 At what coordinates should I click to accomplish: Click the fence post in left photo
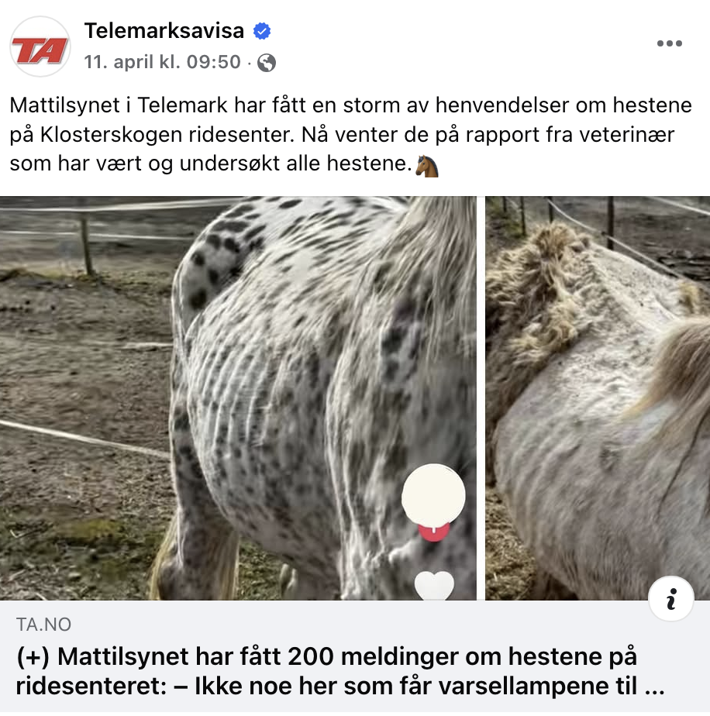pyautogui.click(x=86, y=246)
